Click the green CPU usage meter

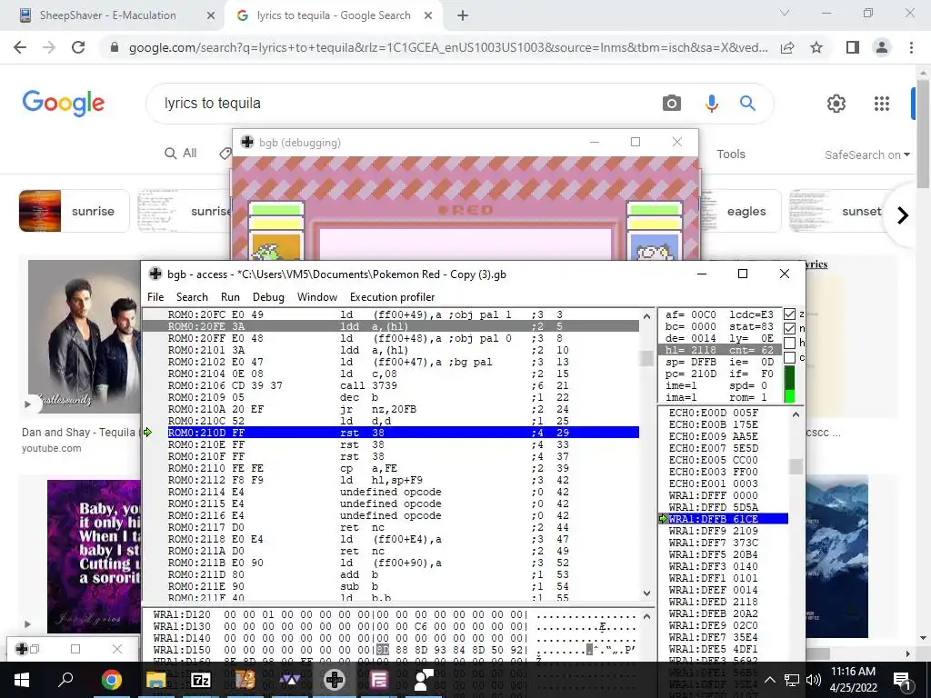(789, 384)
